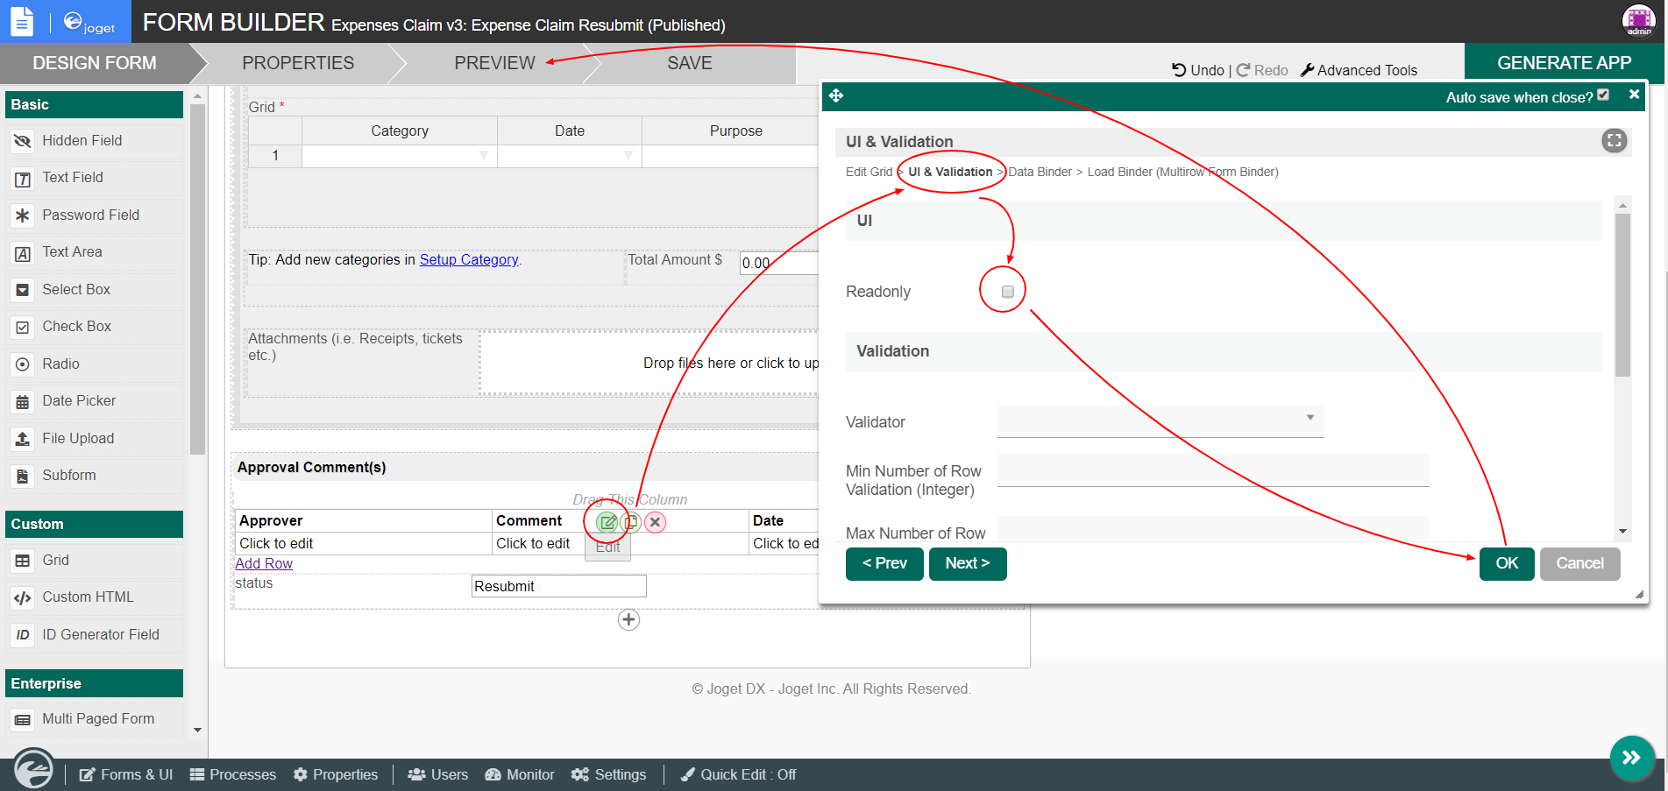
Task: Toggle Auto save when close checkbox
Action: pyautogui.click(x=1603, y=95)
